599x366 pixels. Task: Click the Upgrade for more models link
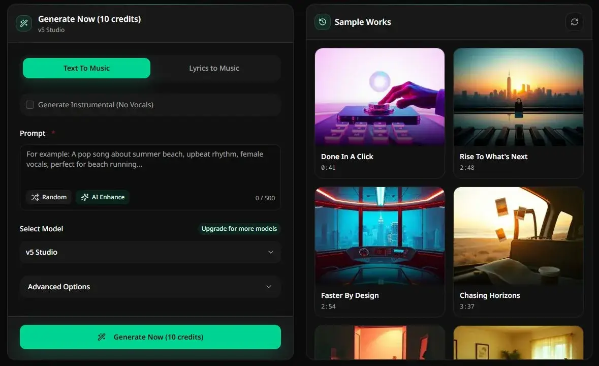point(239,228)
